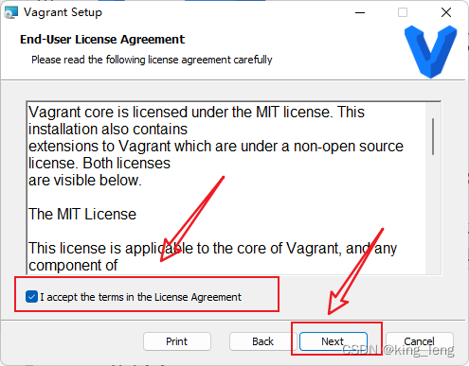Cancel the Vagrant installation
The width and height of the screenshot is (469, 366).
tap(420, 341)
